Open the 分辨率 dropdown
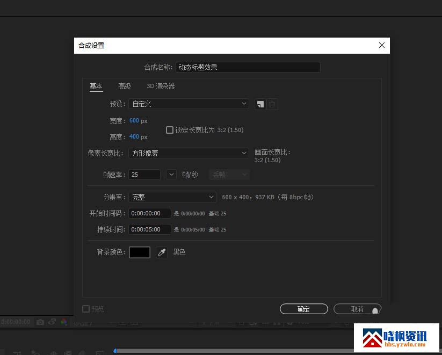This screenshot has width=442, height=355. coord(172,197)
